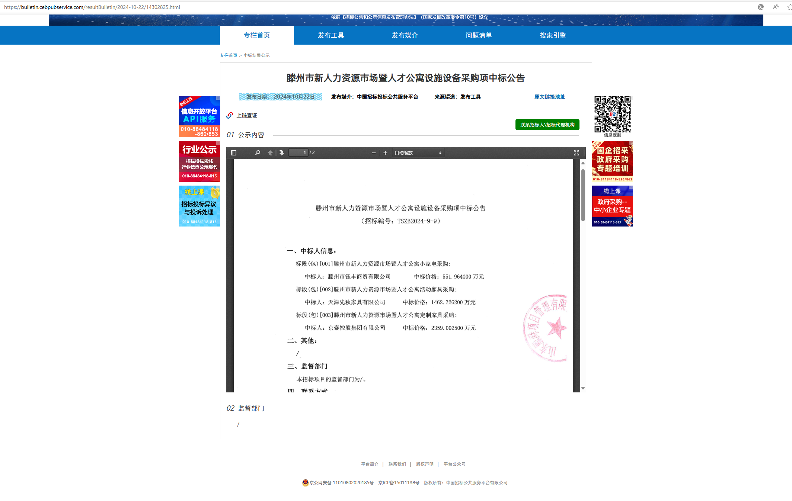
Task: Click scrollbar down arrow in PDF viewer
Action: [x=583, y=388]
